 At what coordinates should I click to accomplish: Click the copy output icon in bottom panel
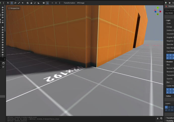coord(161,118)
